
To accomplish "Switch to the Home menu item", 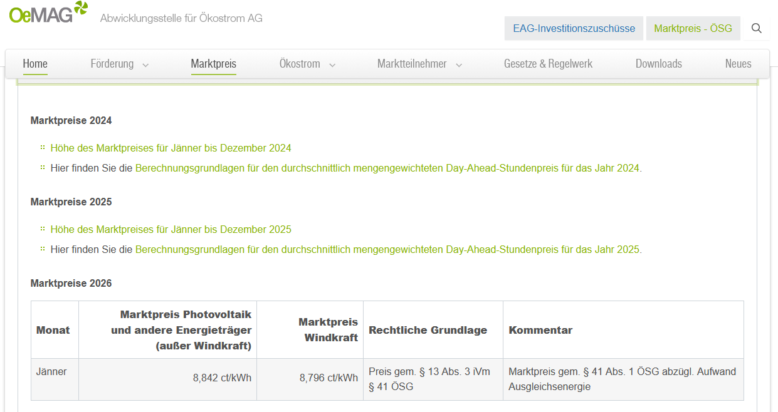I will pyautogui.click(x=35, y=63).
